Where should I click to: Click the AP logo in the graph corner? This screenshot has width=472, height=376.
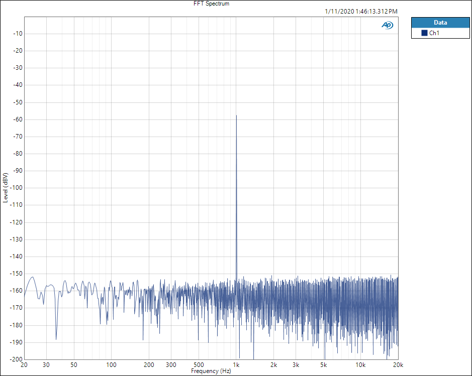(387, 25)
